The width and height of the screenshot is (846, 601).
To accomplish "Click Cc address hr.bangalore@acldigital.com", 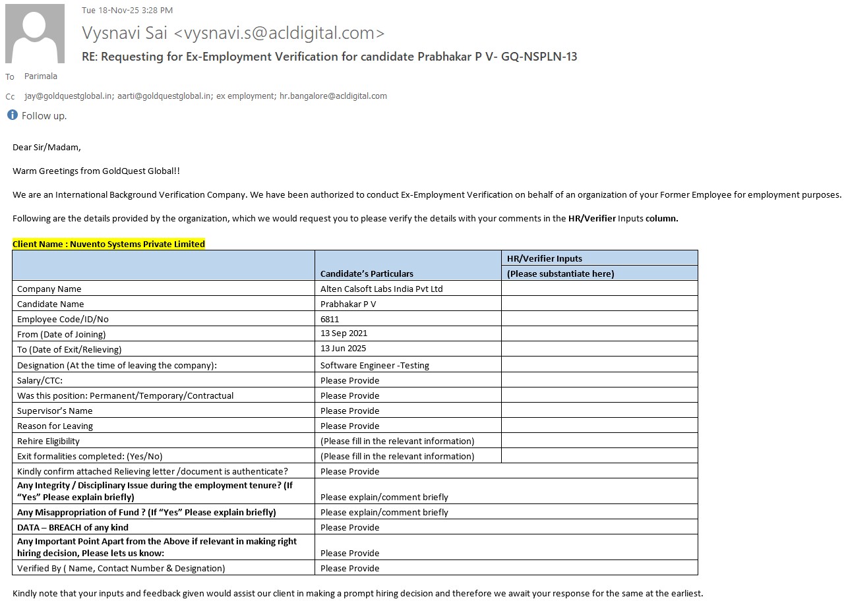I will tap(333, 96).
